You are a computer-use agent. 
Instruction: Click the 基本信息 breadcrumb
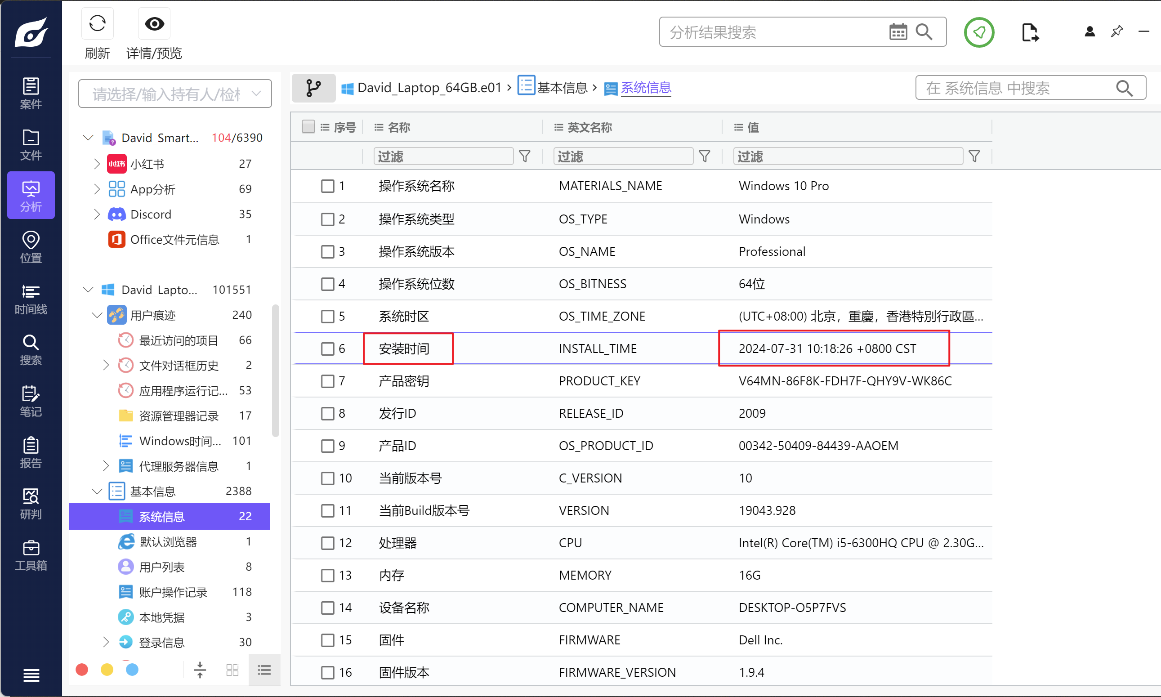562,88
